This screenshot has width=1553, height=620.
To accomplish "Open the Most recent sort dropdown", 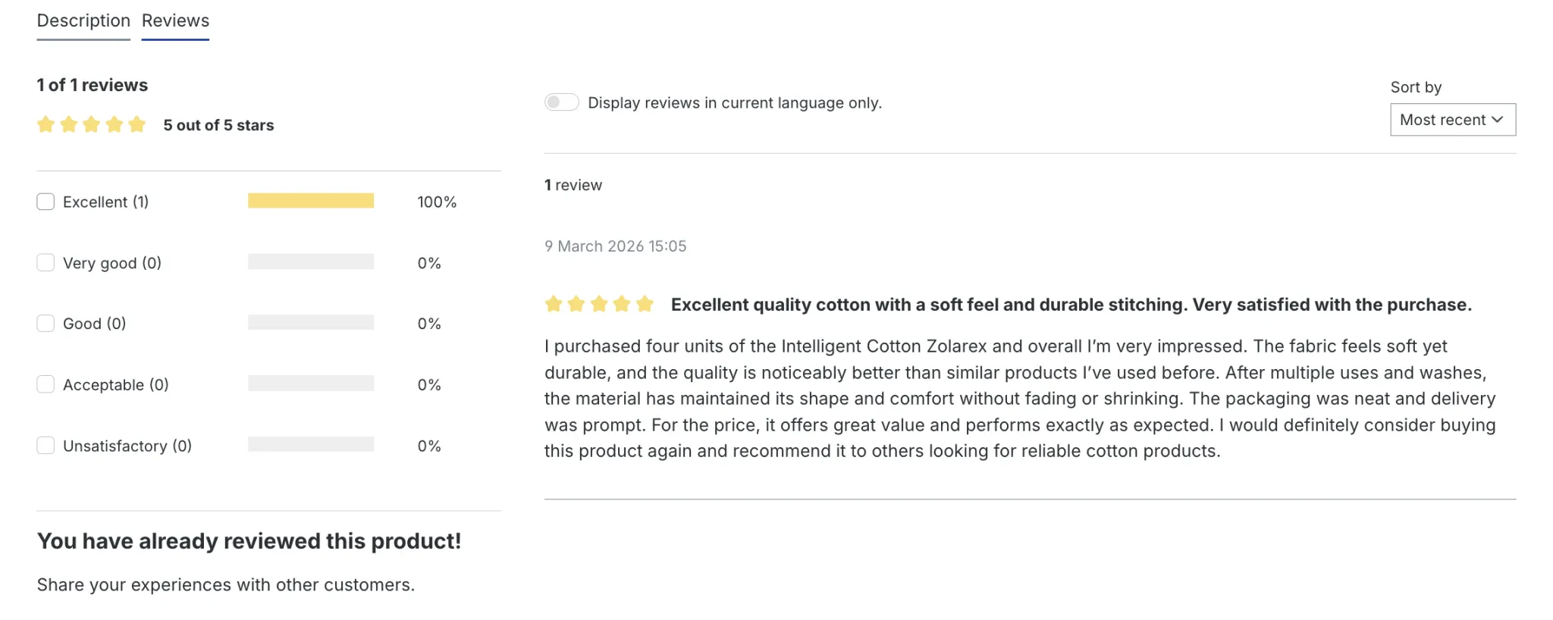I will coord(1451,120).
